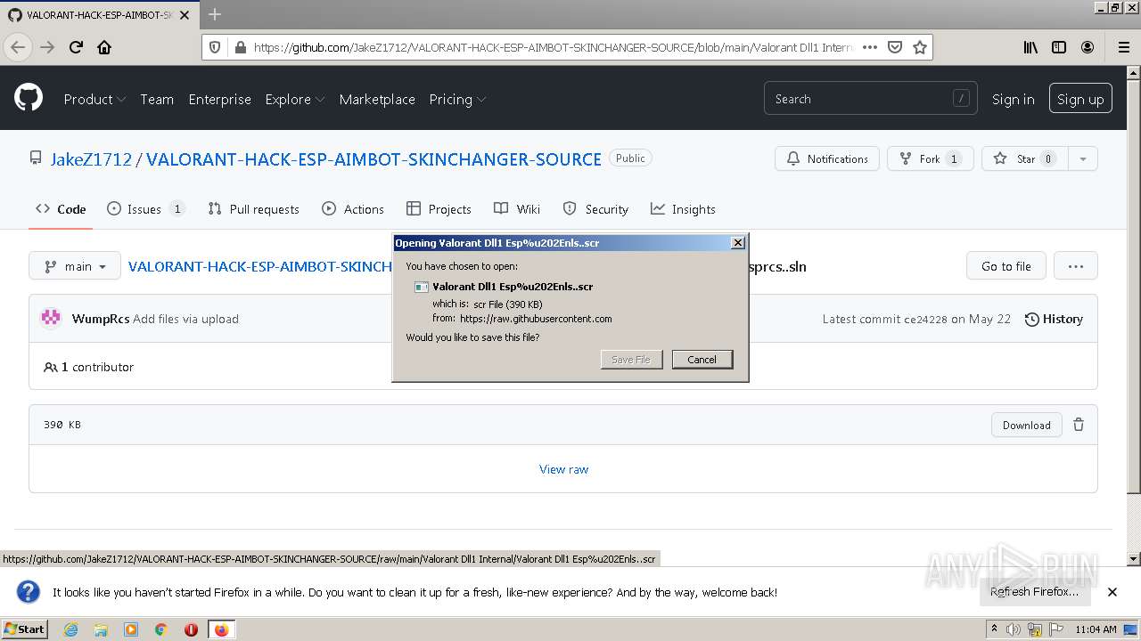This screenshot has height=641, width=1141.
Task: Open the VALORANT-HACK-ESP-AIMBOT-SKINCHANGER-SOURCE repository link
Action: pos(373,159)
